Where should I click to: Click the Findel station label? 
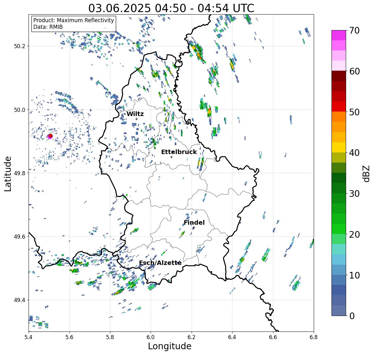point(194,222)
